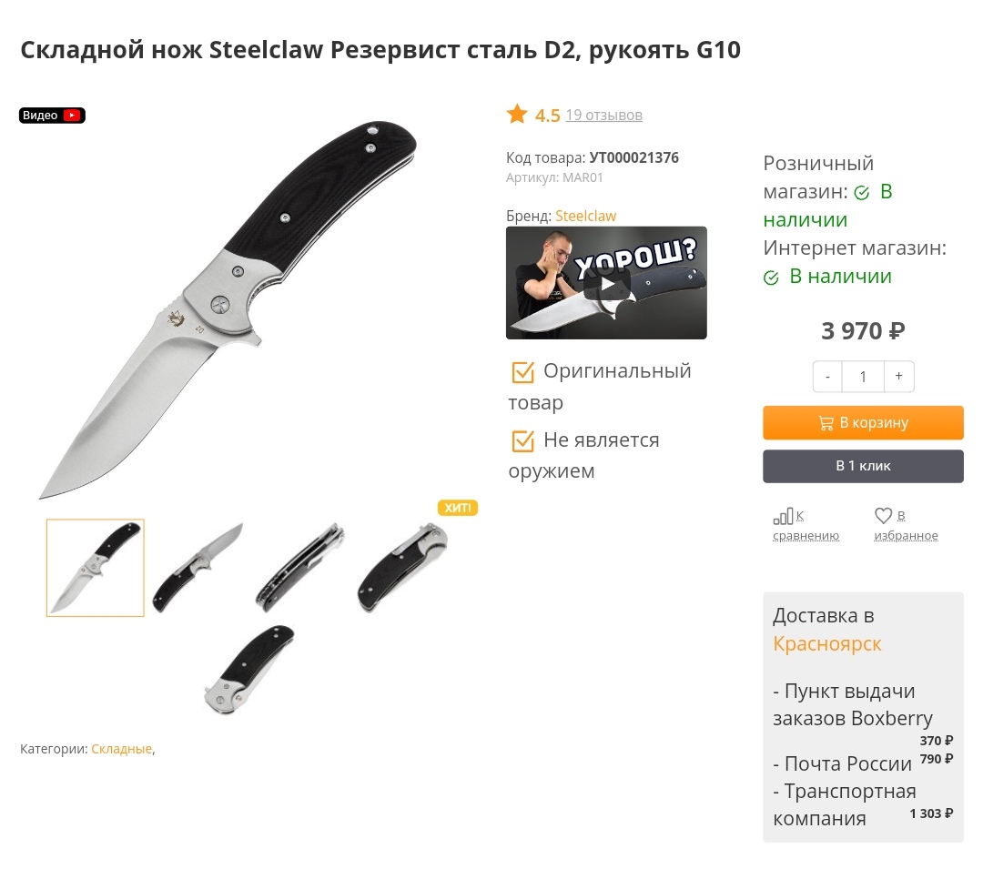Buy with the В 1 клик button
The image size is (983, 869).
[x=863, y=466]
